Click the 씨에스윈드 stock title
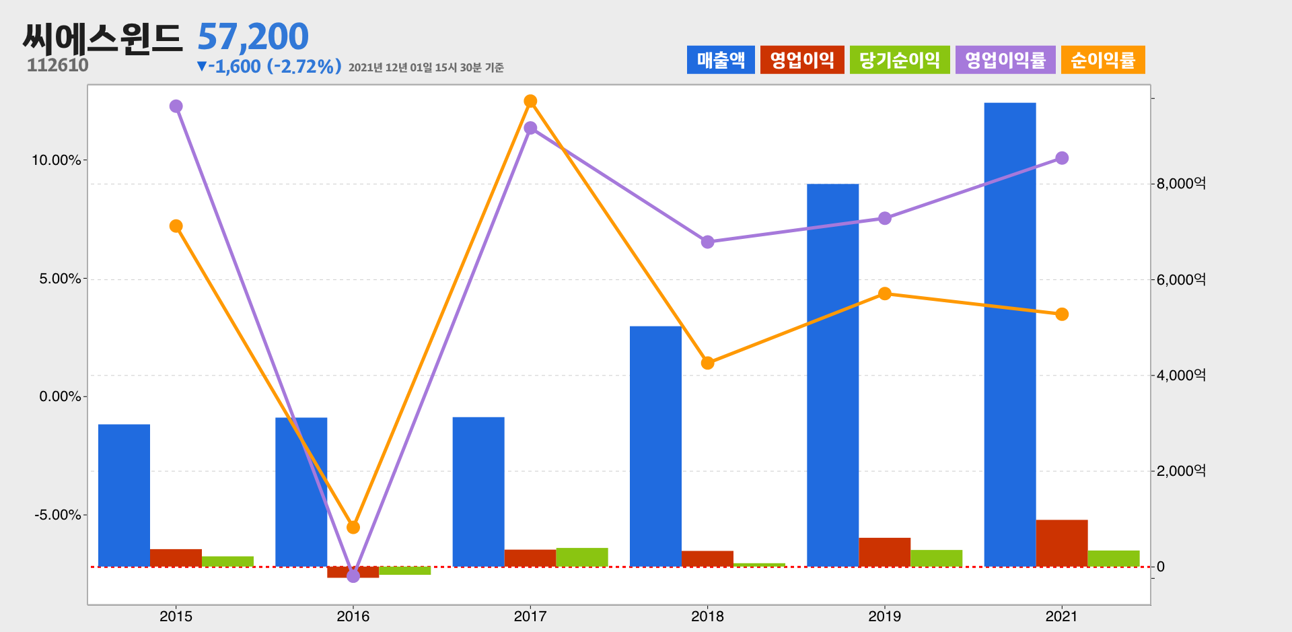This screenshot has width=1292, height=632. [102, 38]
